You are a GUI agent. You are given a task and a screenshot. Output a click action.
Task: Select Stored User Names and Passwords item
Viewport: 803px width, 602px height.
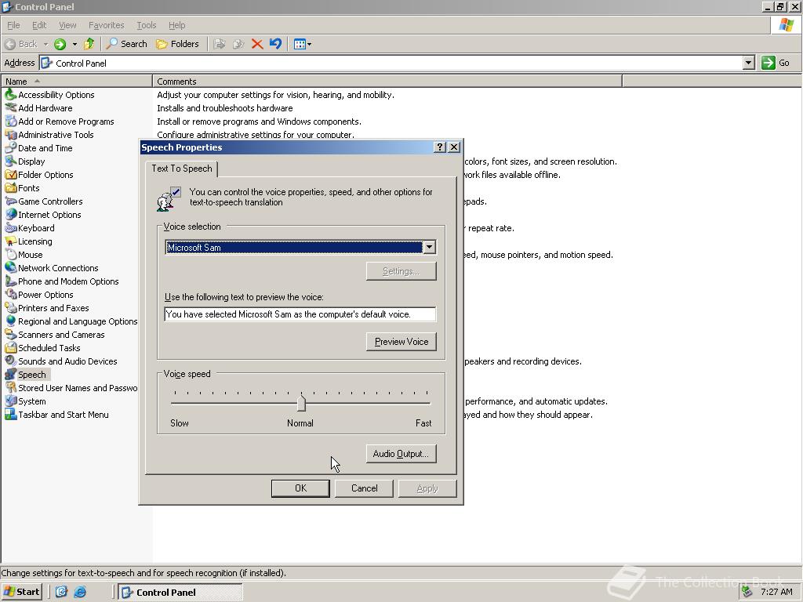[x=71, y=387]
